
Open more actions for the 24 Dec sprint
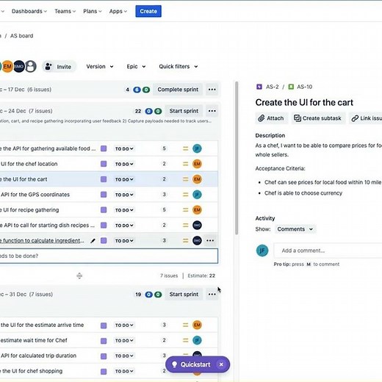[x=212, y=111]
